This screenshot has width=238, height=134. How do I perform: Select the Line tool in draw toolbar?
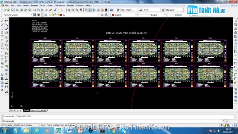pyautogui.click(x=2, y=21)
